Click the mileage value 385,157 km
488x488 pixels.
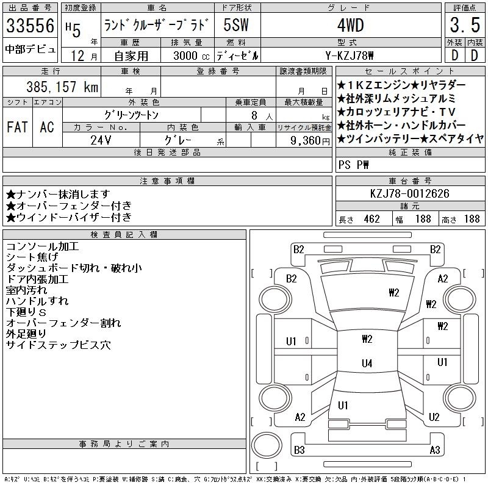[61, 87]
